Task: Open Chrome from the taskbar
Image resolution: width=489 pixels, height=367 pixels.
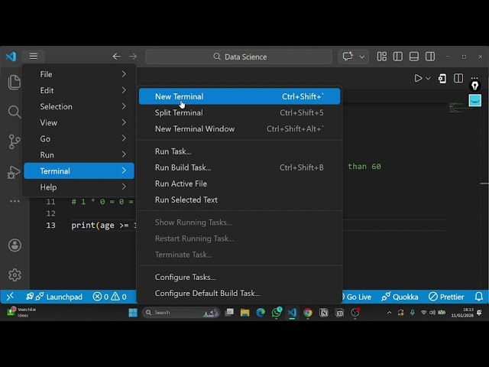Action: click(x=307, y=313)
